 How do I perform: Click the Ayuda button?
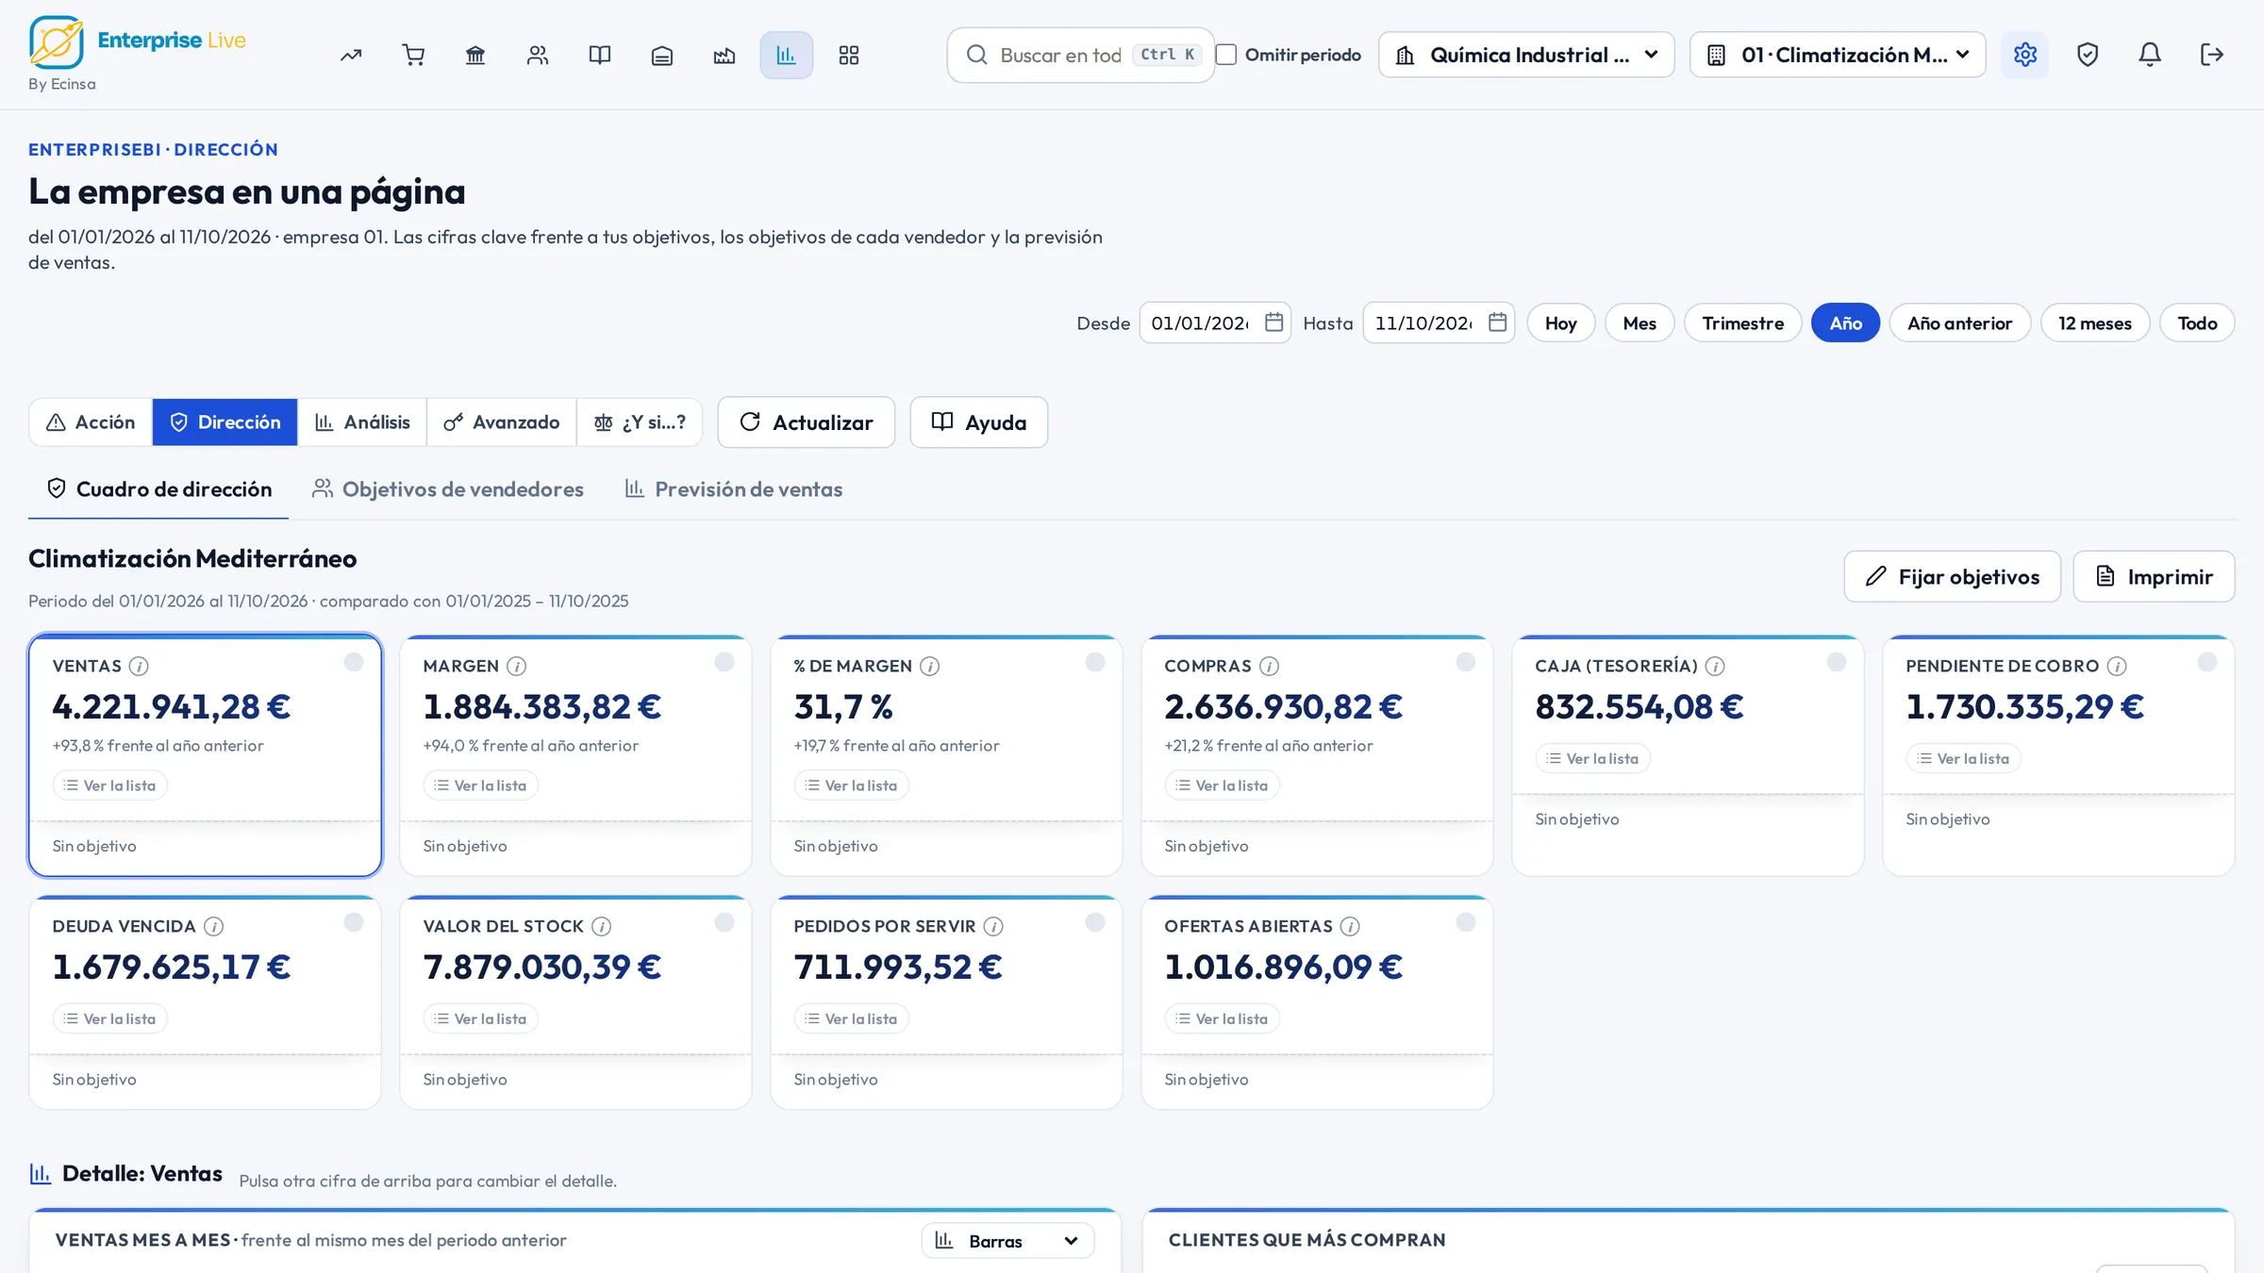(979, 422)
